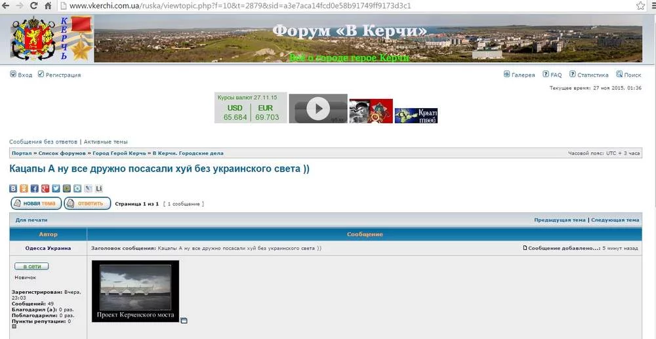
Task: Open author Одесса Украина profile
Action: coord(48,249)
